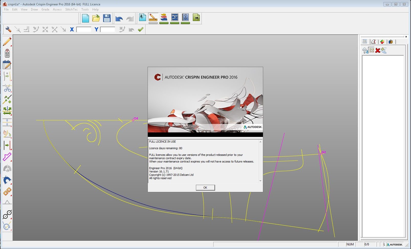Click the green checkmark confirm button
Screen dimensions: 411x249
coord(140,29)
